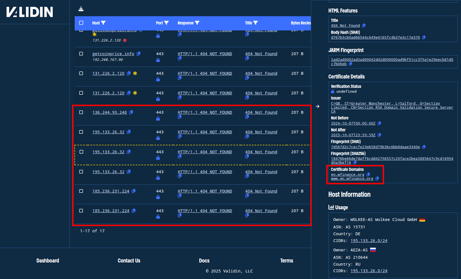Click 'ASN: AS 15731' text
The height and width of the screenshot is (279, 461).
point(349,227)
